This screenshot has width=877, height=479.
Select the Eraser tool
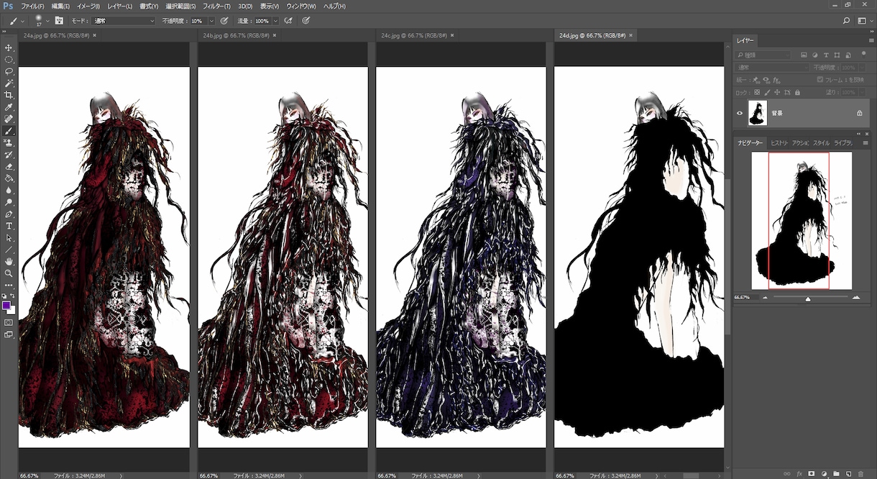coord(9,167)
